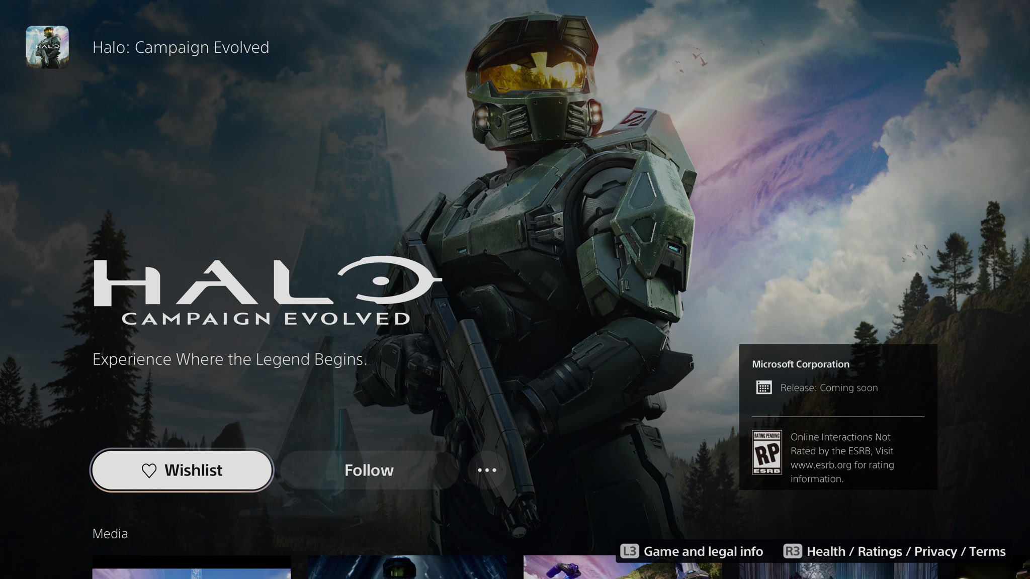1030x579 pixels.
Task: Select the Media section heading
Action: point(110,534)
